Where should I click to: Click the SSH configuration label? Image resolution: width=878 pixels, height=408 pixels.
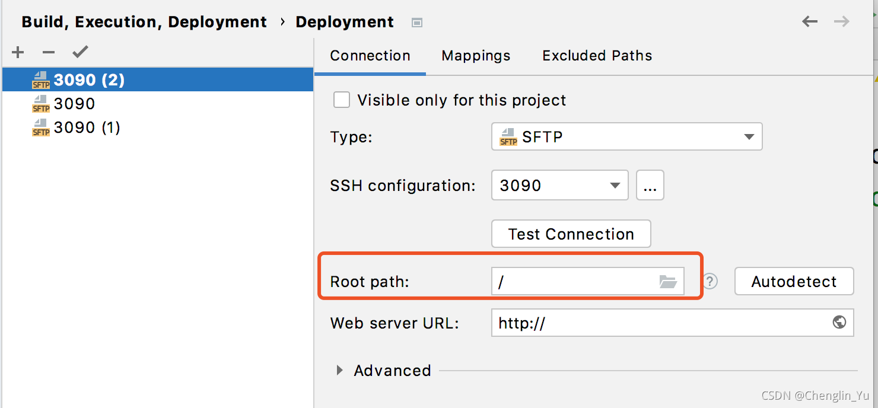point(403,186)
